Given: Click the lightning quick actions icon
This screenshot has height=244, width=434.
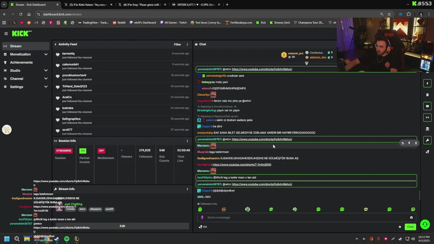Looking at the screenshot, I should [427, 83].
